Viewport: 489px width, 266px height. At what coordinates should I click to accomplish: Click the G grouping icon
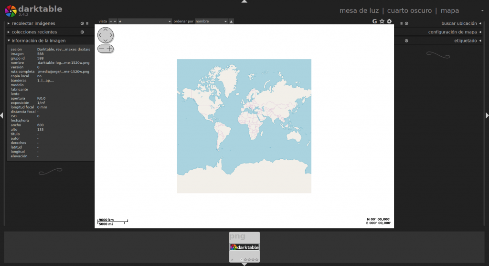[x=374, y=21]
